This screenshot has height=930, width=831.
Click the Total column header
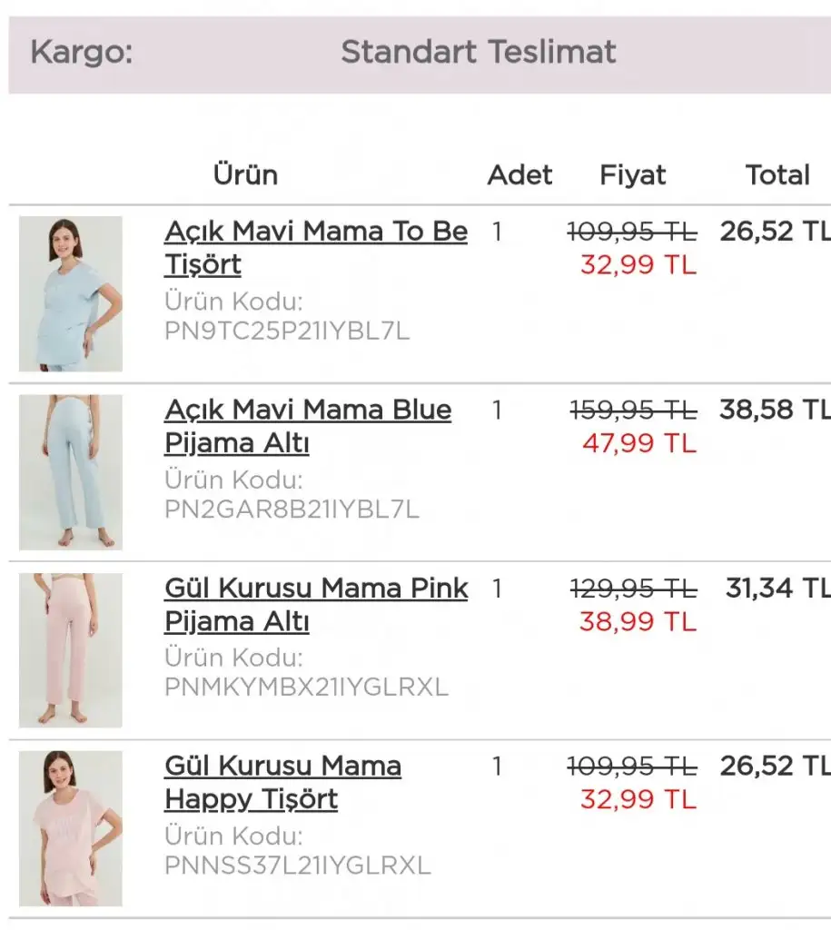pos(777,174)
